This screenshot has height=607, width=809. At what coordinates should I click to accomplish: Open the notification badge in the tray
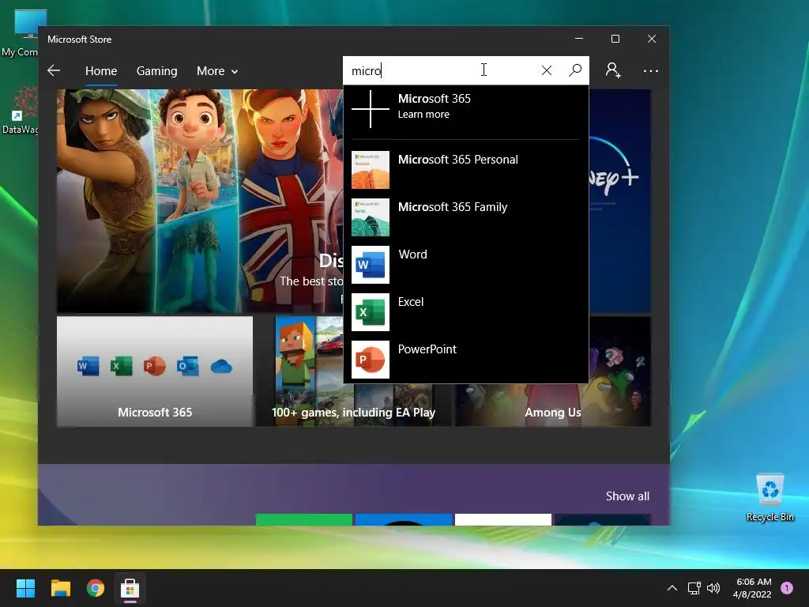pyautogui.click(x=787, y=588)
